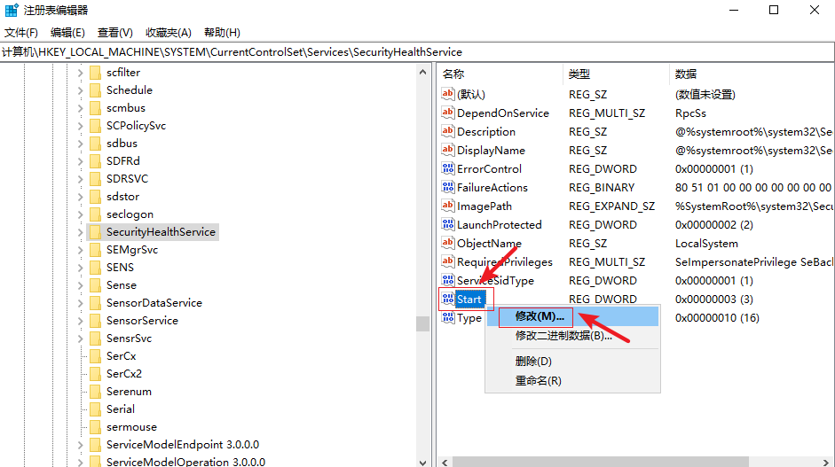835x467 pixels.
Task: Expand the scfilter key arrow
Action: (x=81, y=73)
